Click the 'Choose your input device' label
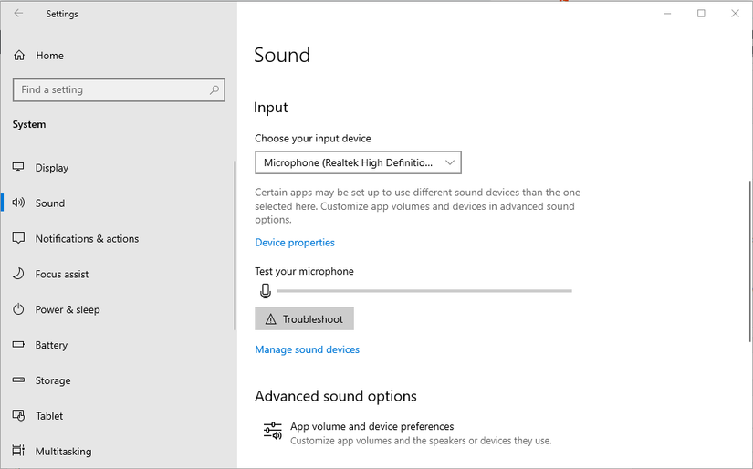 313,139
